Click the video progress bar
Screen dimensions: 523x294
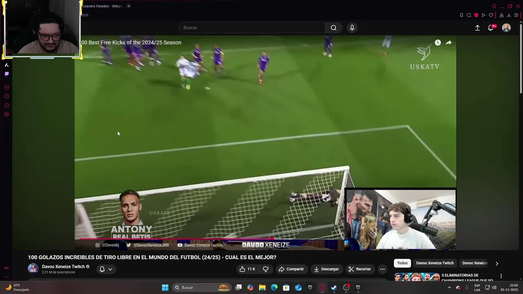tap(209, 239)
